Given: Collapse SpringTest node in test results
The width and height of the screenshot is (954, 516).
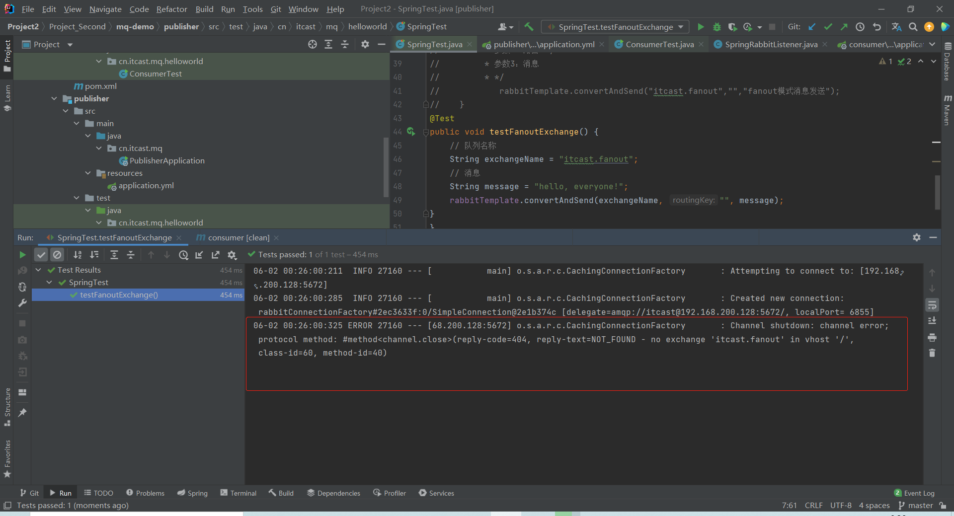Looking at the screenshot, I should point(49,283).
